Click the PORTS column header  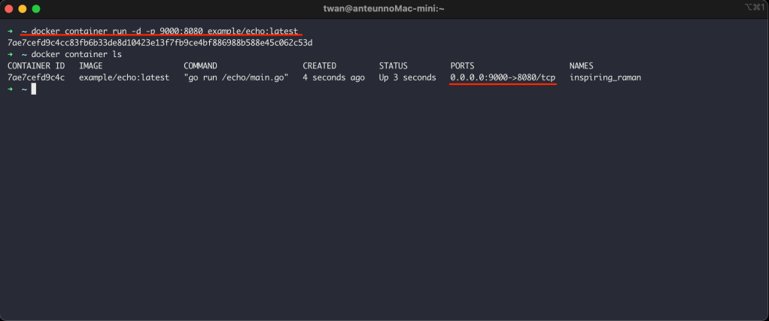(462, 66)
